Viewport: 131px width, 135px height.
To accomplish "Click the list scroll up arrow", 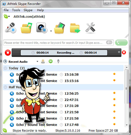I will (x=127, y=67).
